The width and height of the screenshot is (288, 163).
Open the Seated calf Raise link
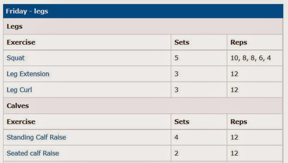pos(33,153)
